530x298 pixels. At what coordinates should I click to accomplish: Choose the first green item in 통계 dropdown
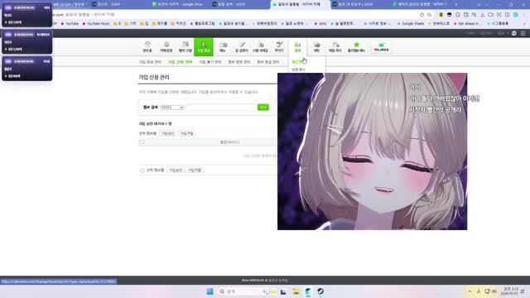pyautogui.click(x=297, y=62)
